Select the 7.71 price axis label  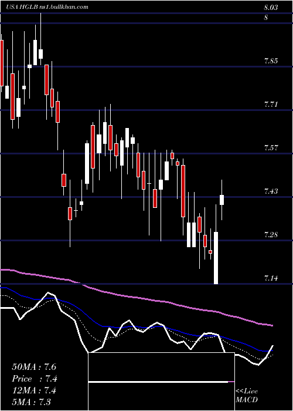271,105
